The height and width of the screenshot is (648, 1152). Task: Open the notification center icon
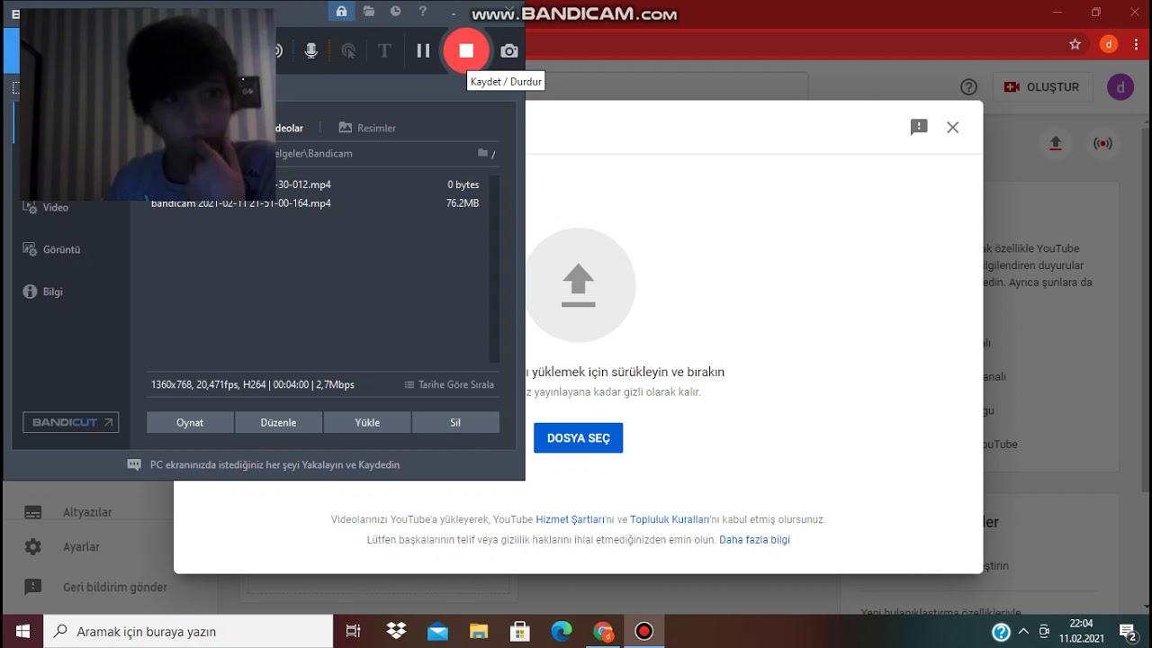[1128, 631]
